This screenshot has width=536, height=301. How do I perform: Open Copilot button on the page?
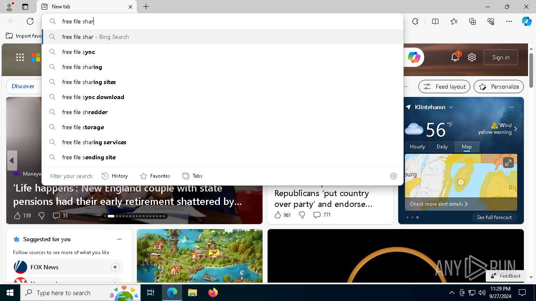(414, 57)
